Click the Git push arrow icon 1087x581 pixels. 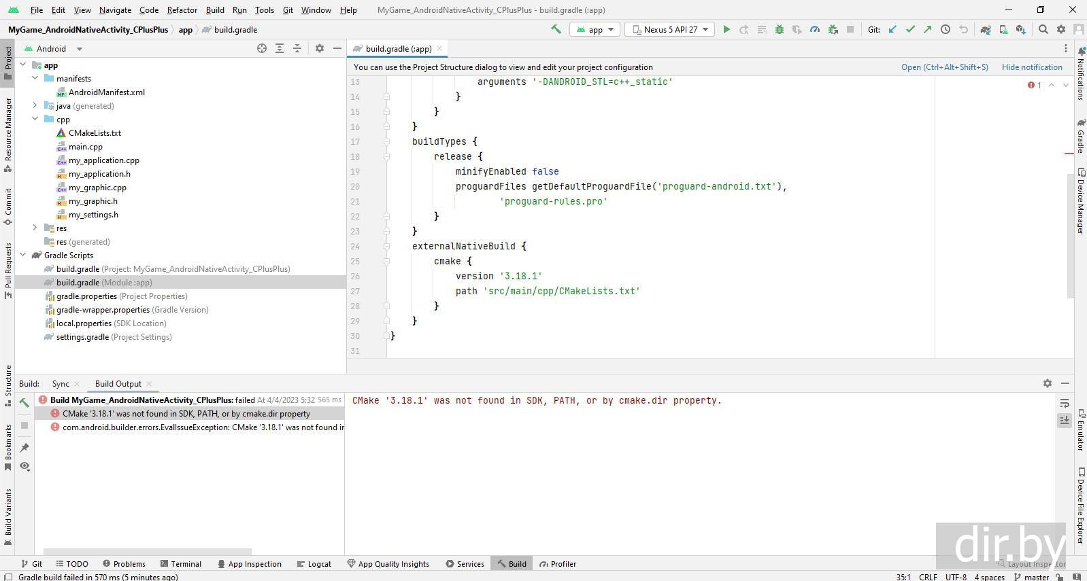[x=927, y=30]
